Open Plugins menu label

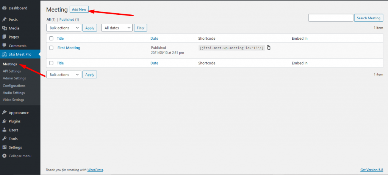(15, 121)
